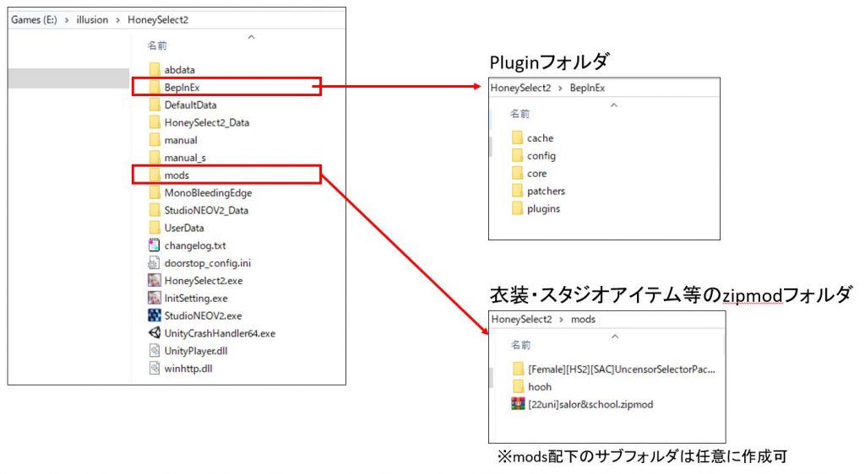This screenshot has height=474, width=865.
Task: Select the winhttp.dll file name
Action: 188,369
